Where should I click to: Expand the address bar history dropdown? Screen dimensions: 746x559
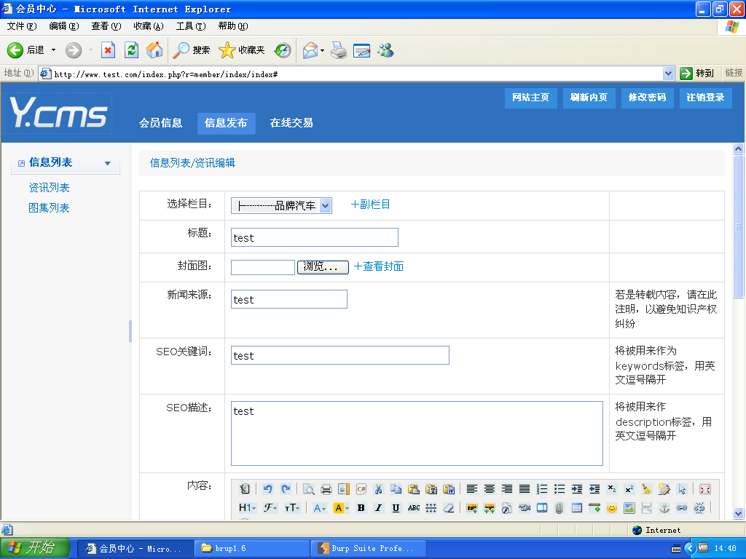668,74
